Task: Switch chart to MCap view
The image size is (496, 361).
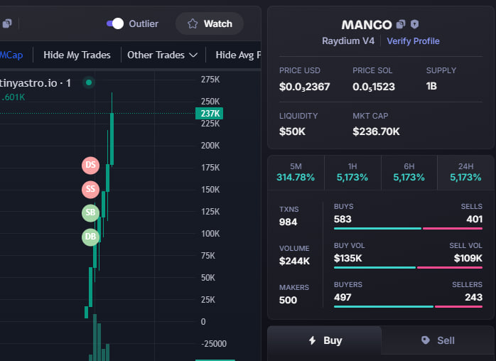Action: pyautogui.click(x=11, y=55)
